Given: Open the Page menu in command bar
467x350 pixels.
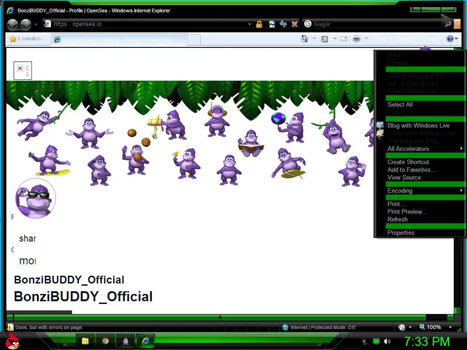Looking at the screenshot, I should pos(382,39).
